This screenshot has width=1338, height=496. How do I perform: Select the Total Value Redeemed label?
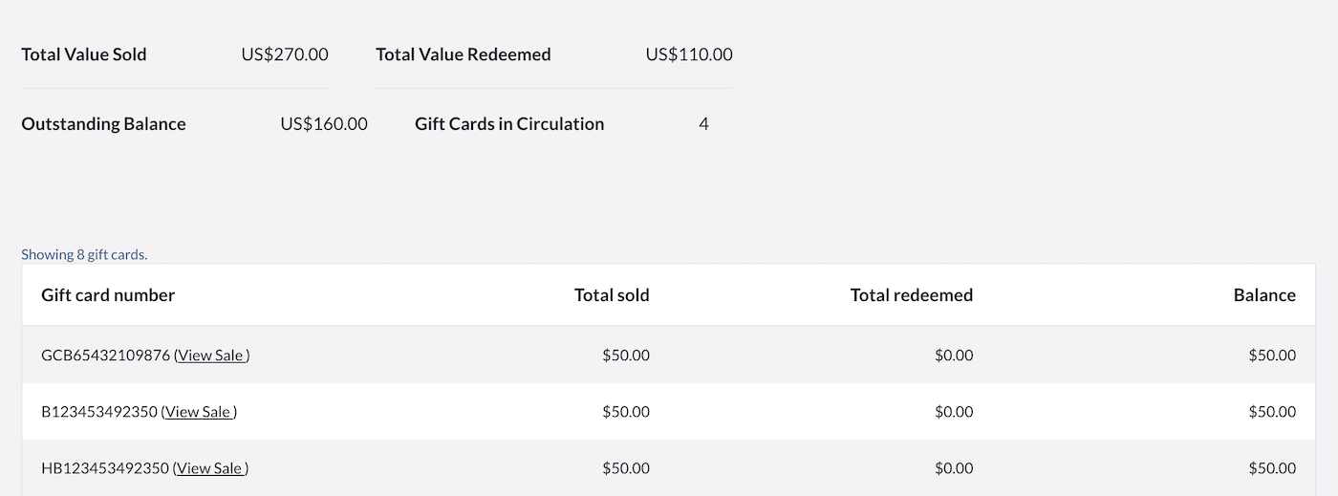[x=464, y=54]
